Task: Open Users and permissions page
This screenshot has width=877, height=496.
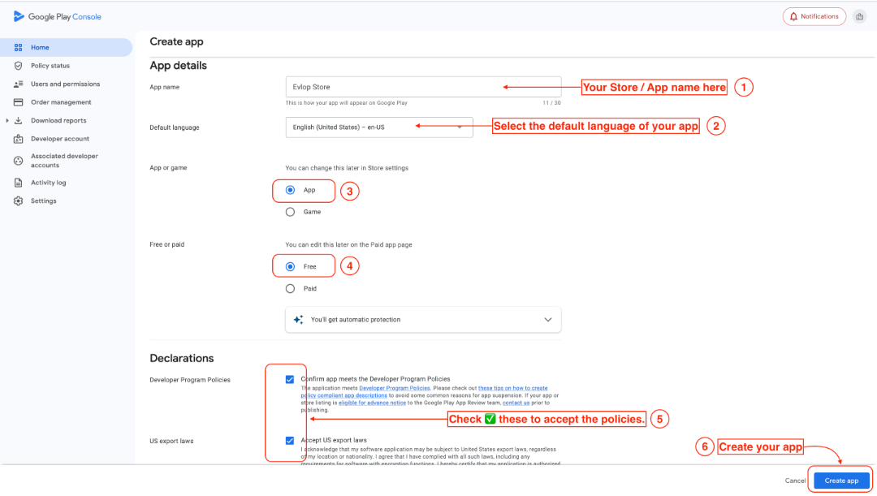Action: [x=66, y=84]
